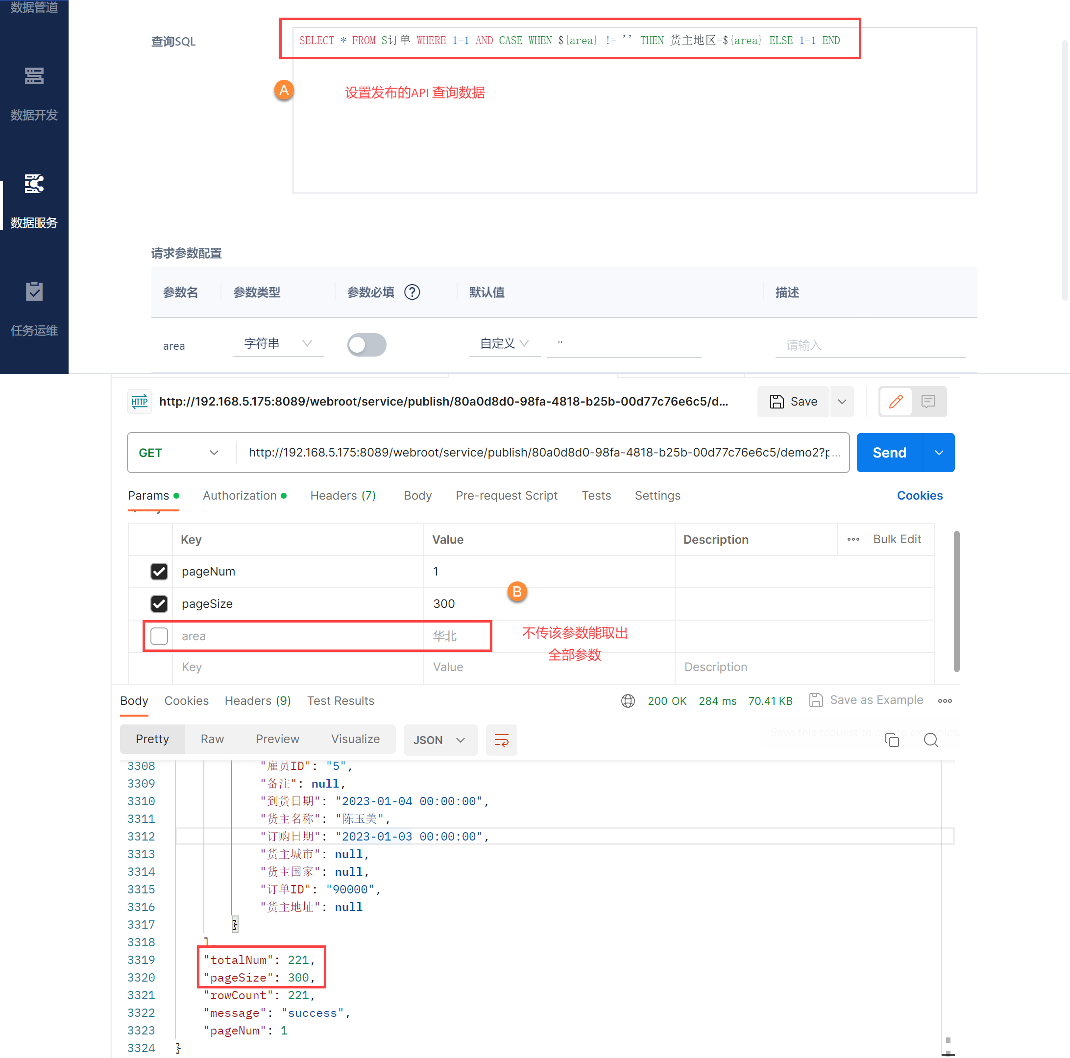Switch to the Authorization tab
Screen dimensions: 1070x1058
click(244, 496)
